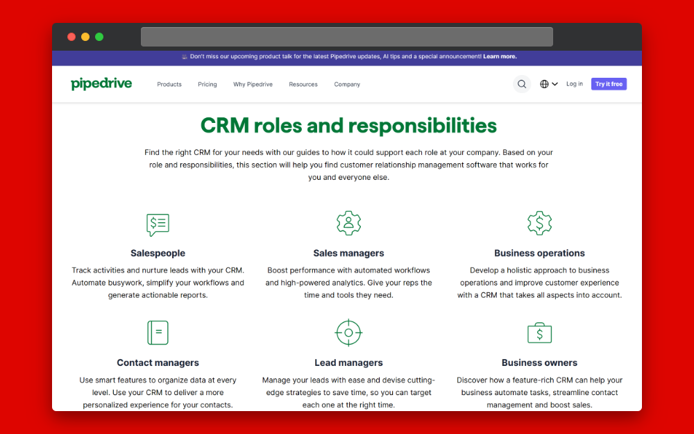Click the red close window dot
This screenshot has height=434, width=694.
(x=71, y=37)
